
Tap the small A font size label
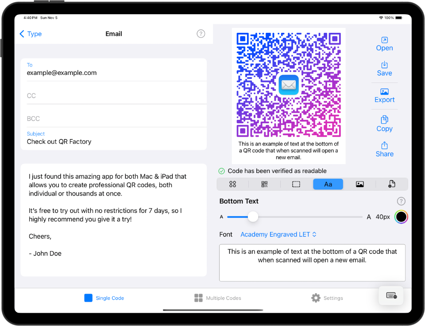coord(221,217)
